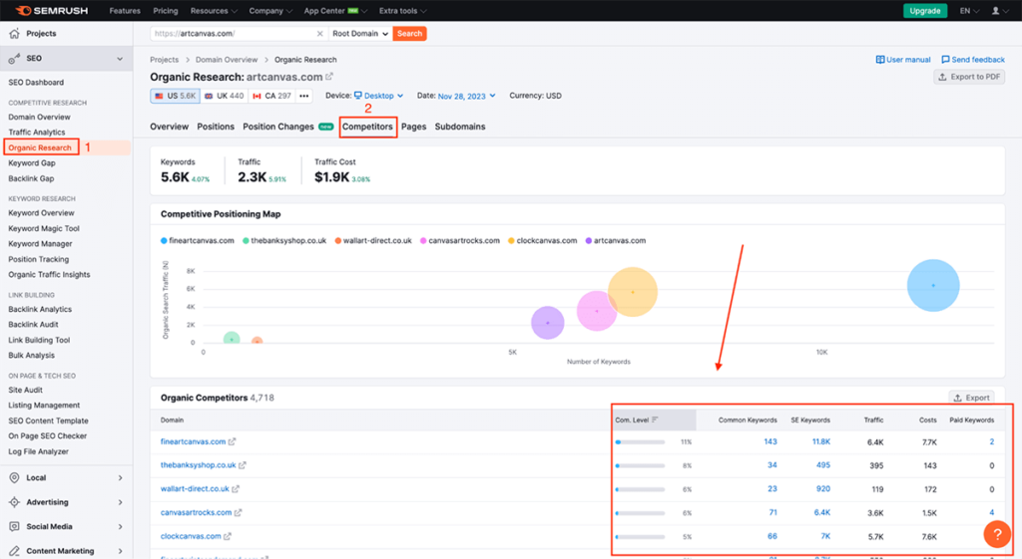The width and height of the screenshot is (1022, 559).
Task: Click Export to PDF button
Action: tap(969, 77)
